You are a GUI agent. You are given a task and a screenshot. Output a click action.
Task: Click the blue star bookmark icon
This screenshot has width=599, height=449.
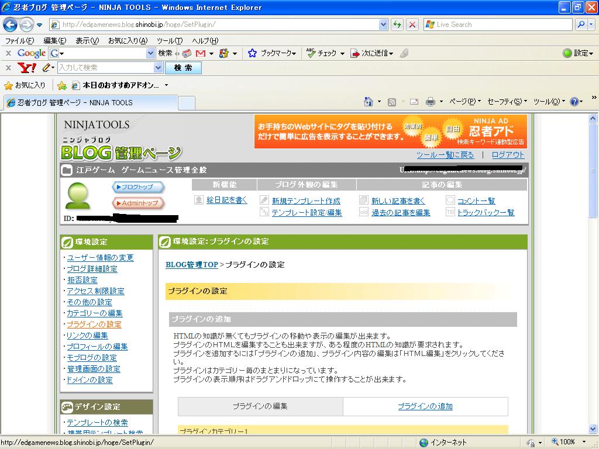[252, 53]
